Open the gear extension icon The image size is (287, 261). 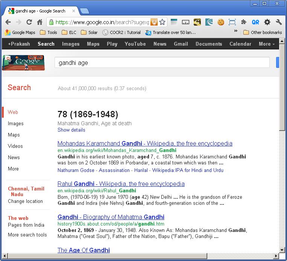coord(267,22)
